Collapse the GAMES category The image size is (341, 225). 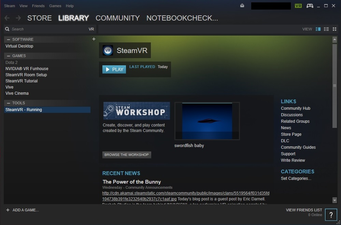coord(9,56)
